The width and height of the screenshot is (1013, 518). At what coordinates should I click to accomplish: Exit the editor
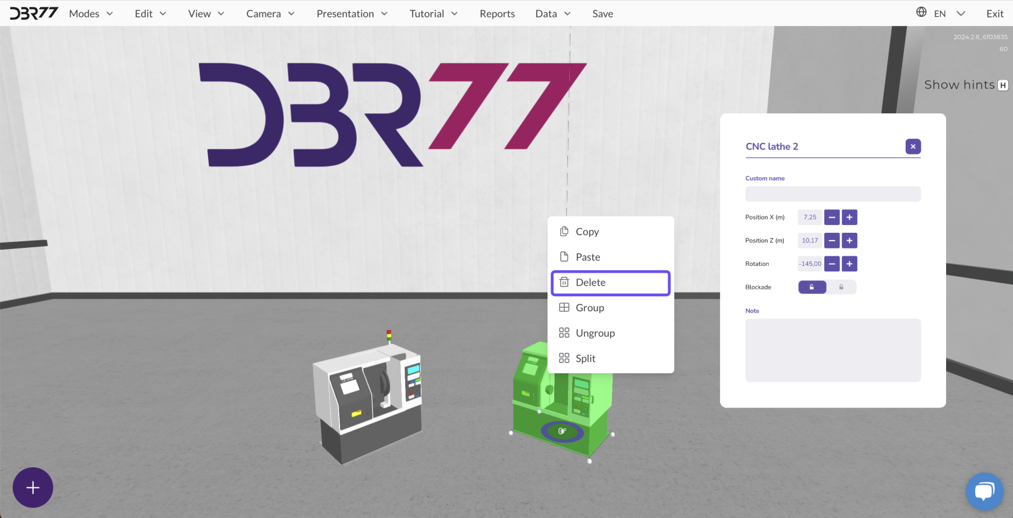coord(995,14)
